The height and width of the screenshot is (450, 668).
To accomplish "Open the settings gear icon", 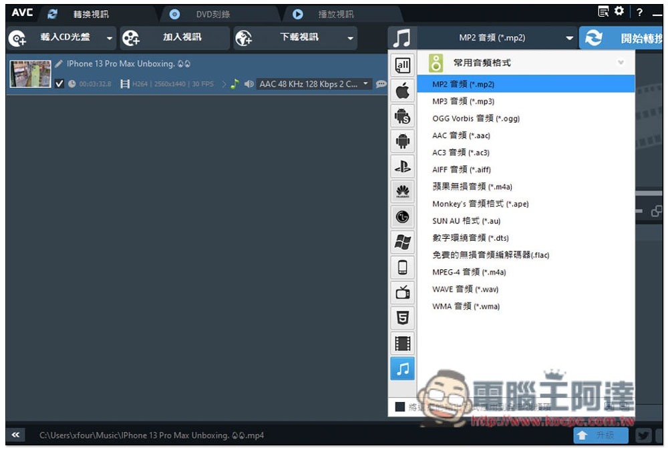I will (619, 11).
